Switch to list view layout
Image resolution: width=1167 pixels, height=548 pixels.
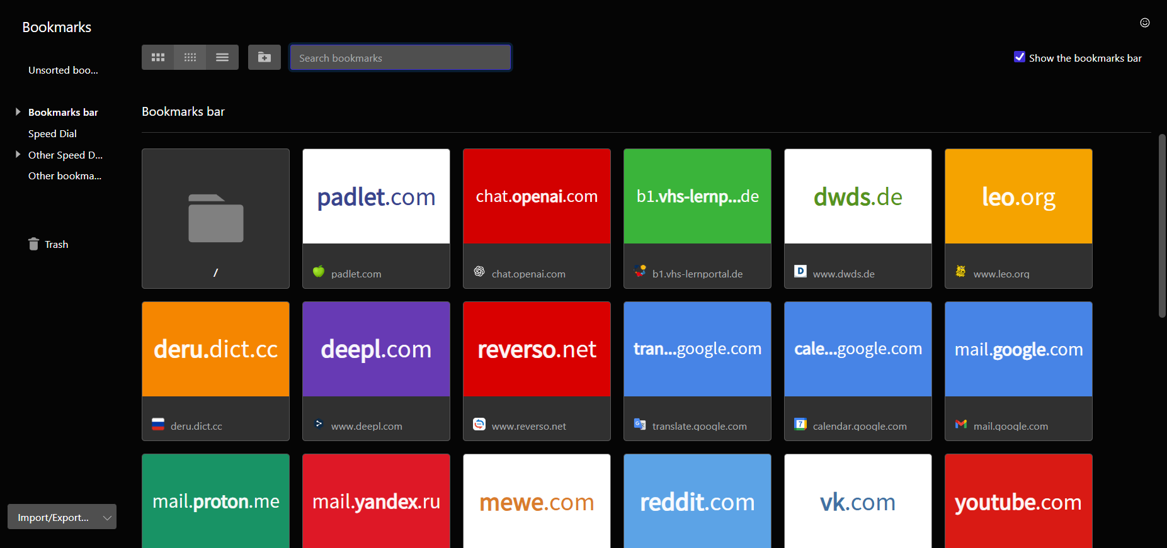(x=222, y=57)
